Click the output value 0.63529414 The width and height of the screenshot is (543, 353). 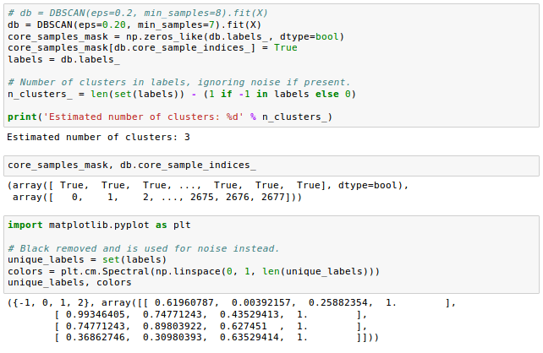(250, 338)
